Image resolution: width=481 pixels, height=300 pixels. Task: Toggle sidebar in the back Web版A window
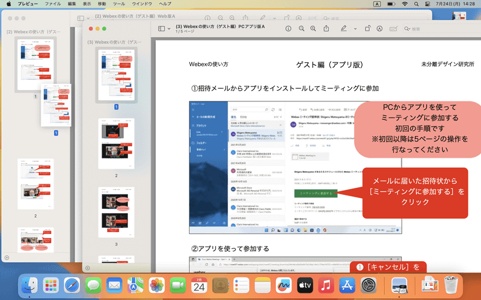81,19
